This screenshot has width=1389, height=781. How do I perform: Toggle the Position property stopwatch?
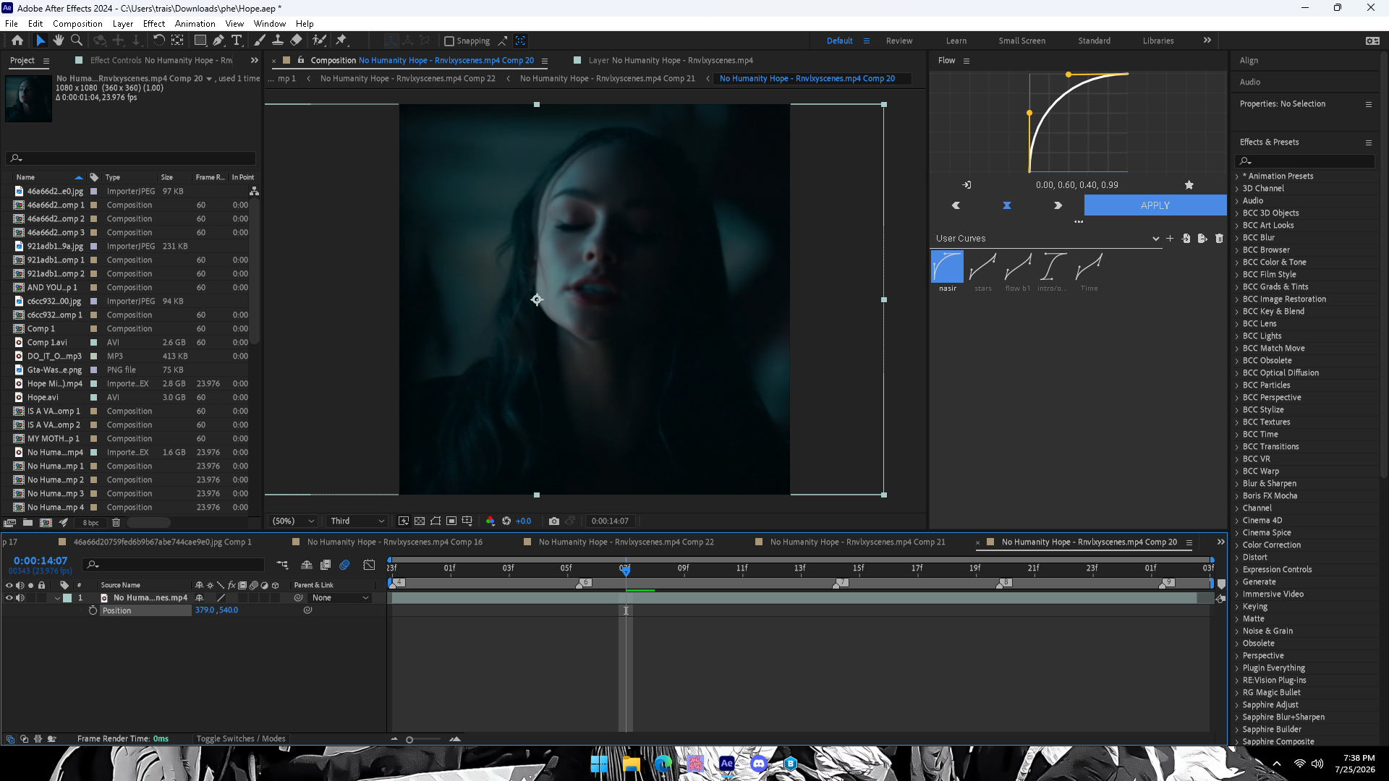[x=93, y=610]
